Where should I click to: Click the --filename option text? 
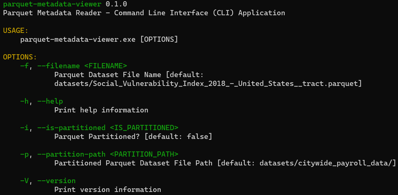[x=58, y=66]
